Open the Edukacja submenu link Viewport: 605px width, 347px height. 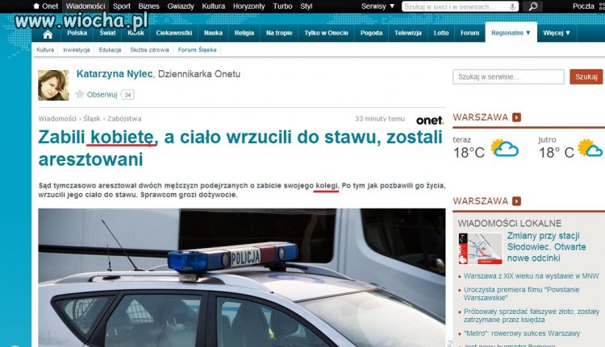(110, 50)
